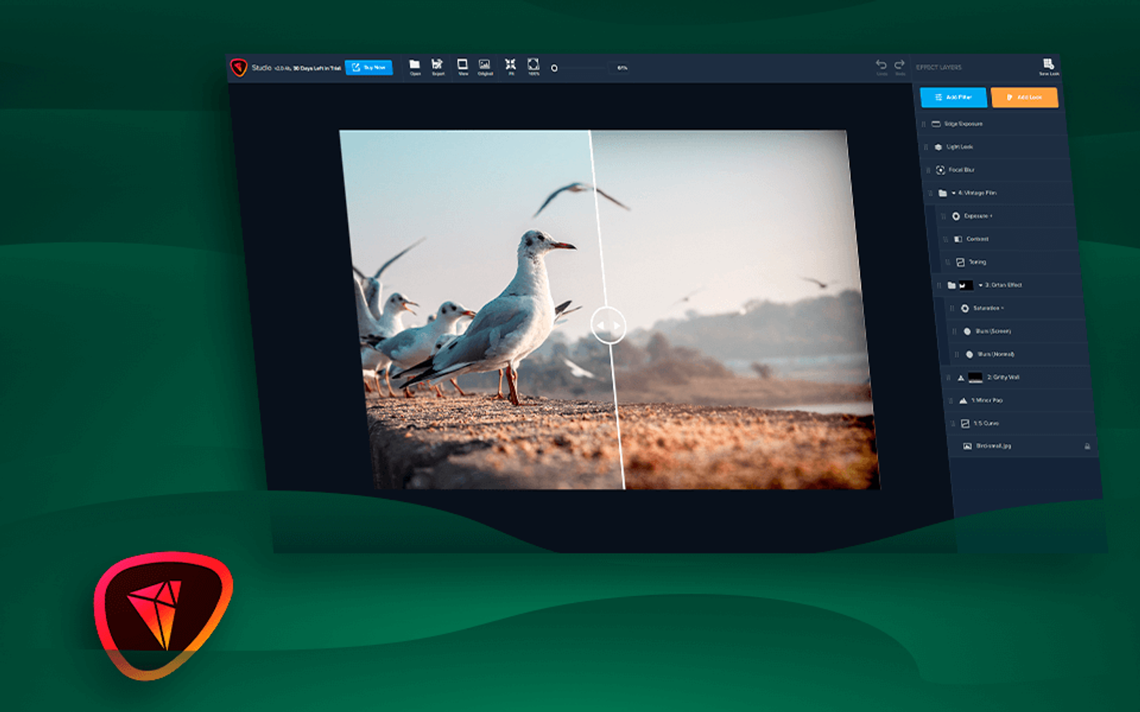Click the Add Filter button

tap(953, 98)
